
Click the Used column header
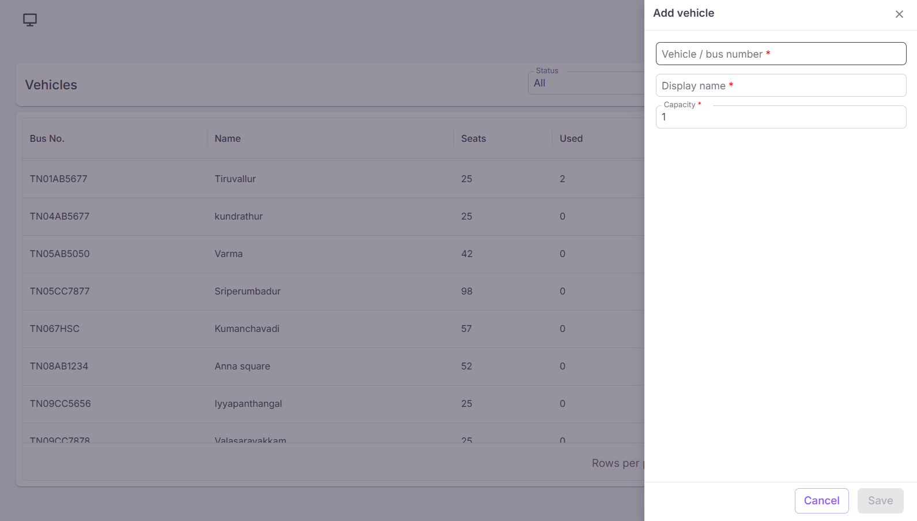pos(571,138)
